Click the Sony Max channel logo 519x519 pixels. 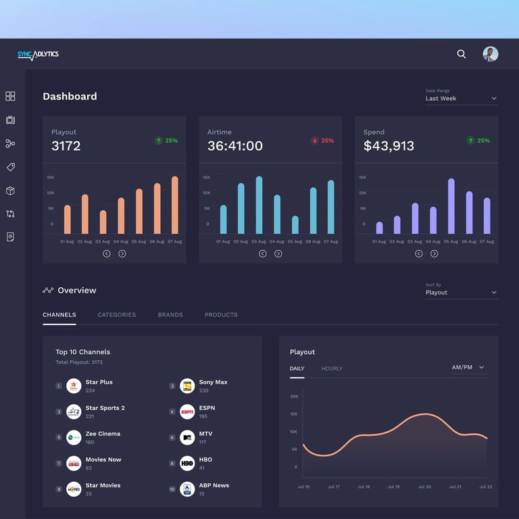tap(187, 386)
